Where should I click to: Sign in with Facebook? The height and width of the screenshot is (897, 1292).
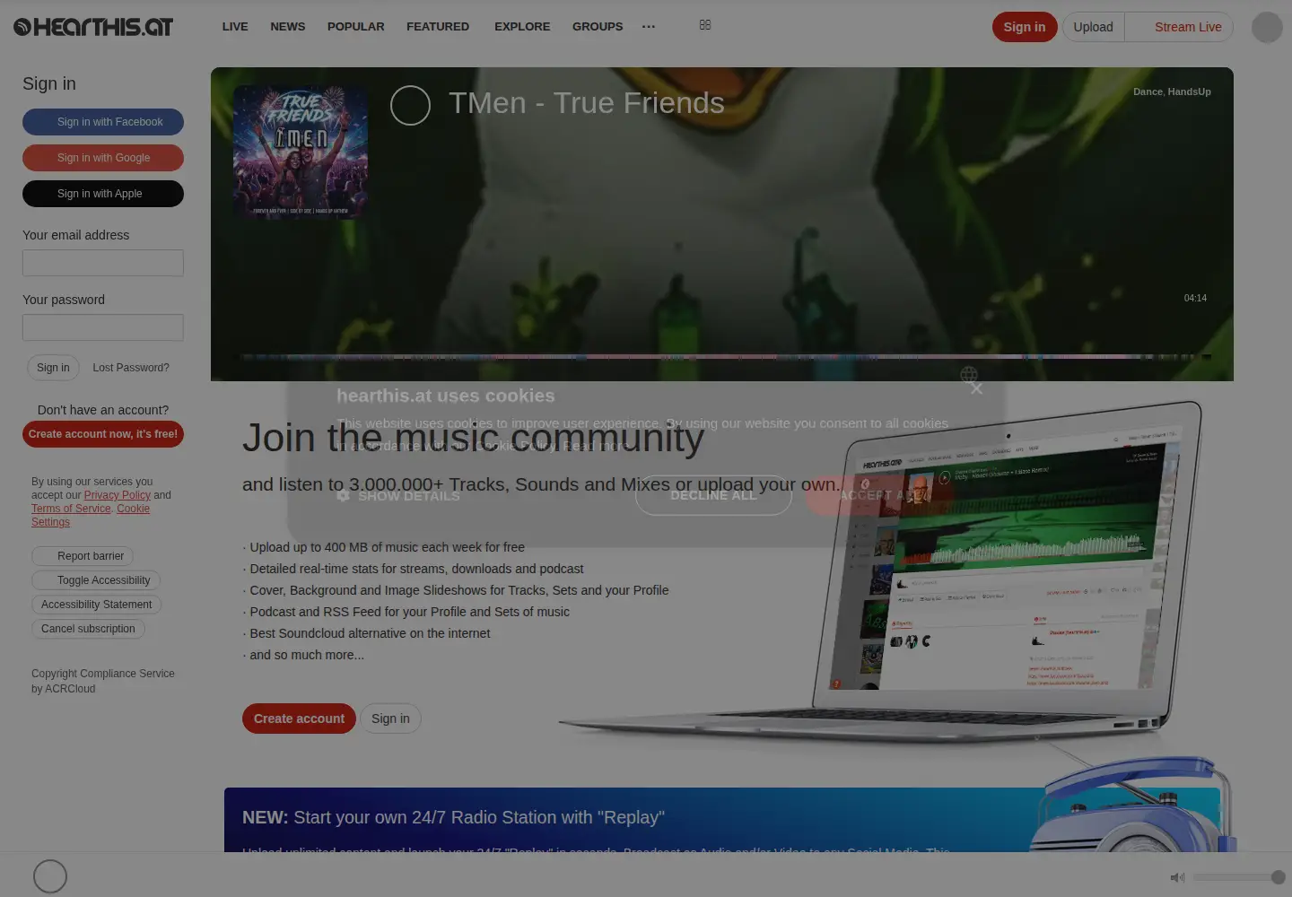point(103,122)
